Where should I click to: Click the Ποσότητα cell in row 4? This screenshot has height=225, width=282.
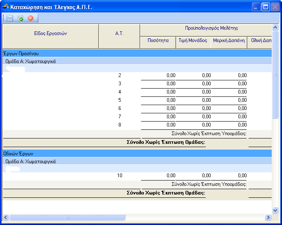tap(158, 92)
